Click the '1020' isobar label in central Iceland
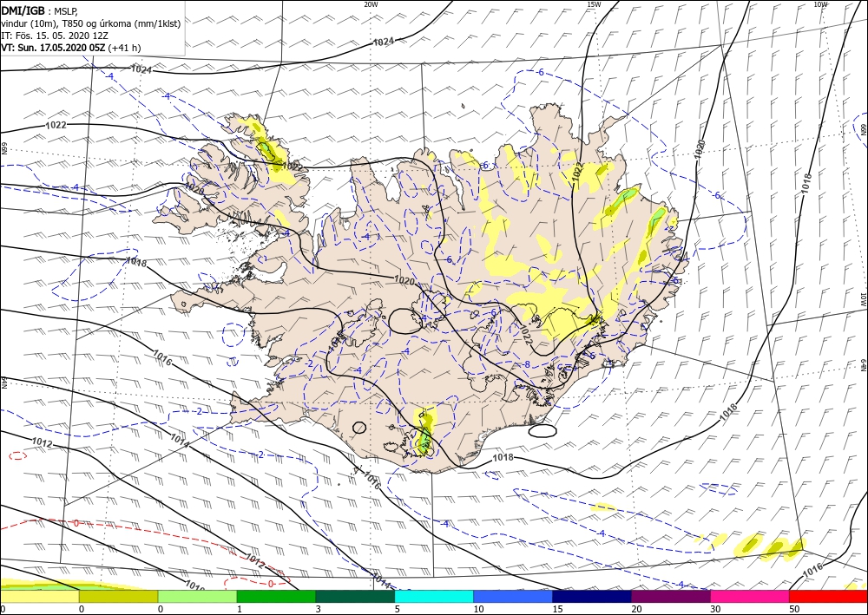 (404, 281)
